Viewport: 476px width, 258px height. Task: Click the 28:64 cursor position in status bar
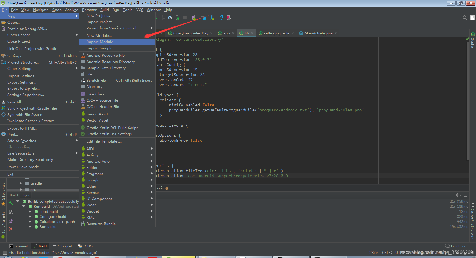click(x=374, y=253)
